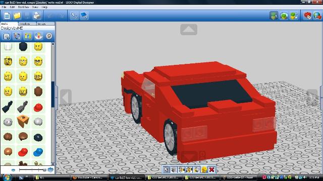Click the yellow bricks palette icon
The width and height of the screenshot is (323, 181).
pyautogui.click(x=28, y=36)
